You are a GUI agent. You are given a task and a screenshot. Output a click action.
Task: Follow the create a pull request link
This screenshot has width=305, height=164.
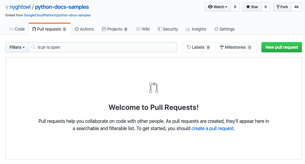coord(212,128)
